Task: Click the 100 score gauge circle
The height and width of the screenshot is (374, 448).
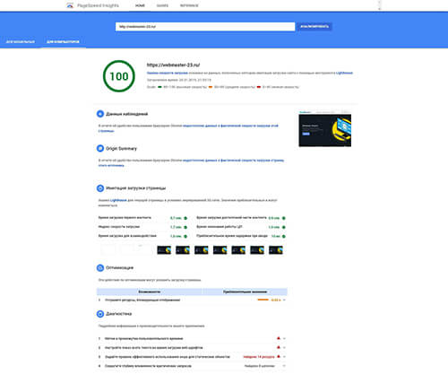Action: pos(119,76)
